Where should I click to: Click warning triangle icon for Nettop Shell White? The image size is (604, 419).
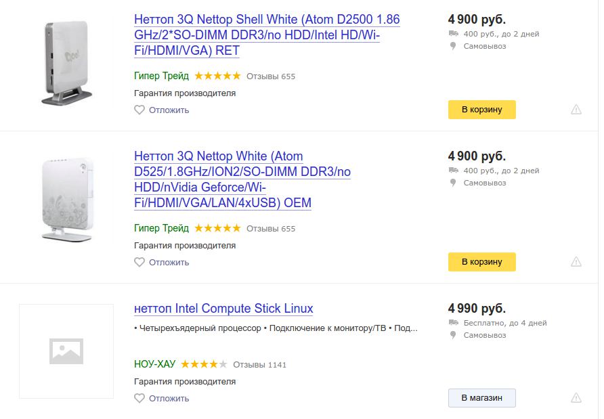(576, 110)
